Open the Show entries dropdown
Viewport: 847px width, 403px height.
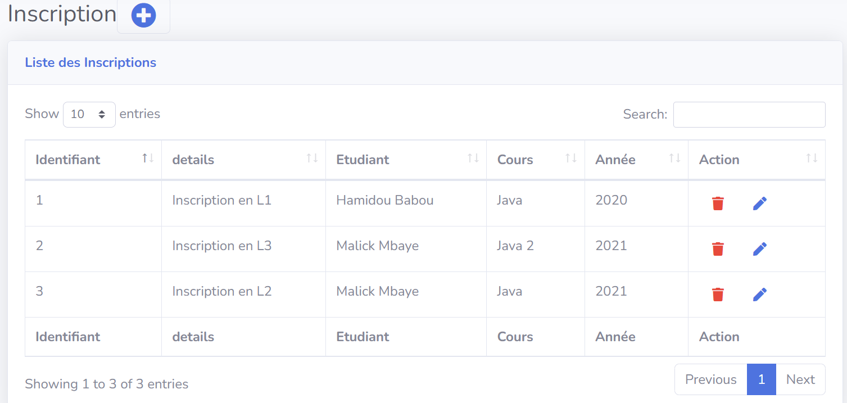89,114
